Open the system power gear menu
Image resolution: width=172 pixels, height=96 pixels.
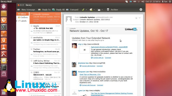(x=170, y=1)
